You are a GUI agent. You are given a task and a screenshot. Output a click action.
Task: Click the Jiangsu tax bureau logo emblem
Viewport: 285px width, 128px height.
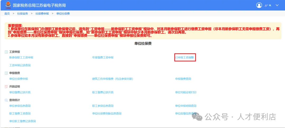[8, 5]
